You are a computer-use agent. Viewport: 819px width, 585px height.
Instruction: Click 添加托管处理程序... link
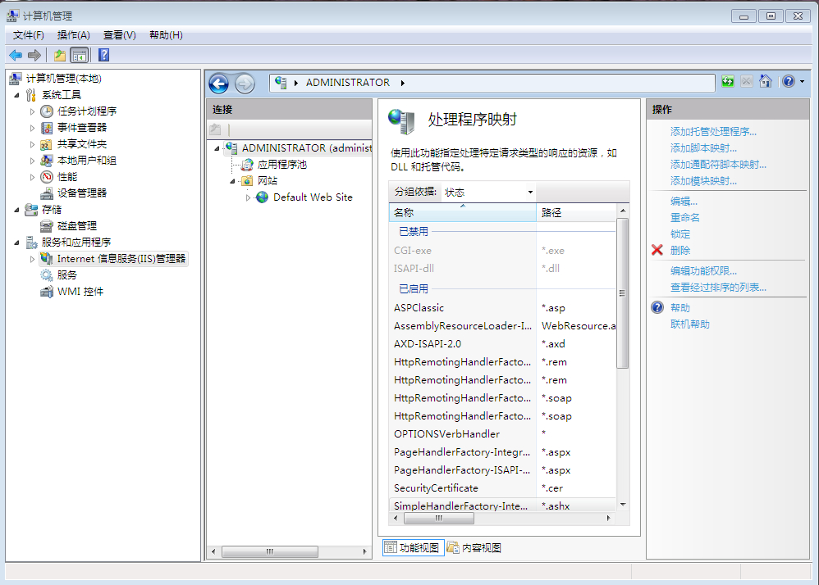713,132
